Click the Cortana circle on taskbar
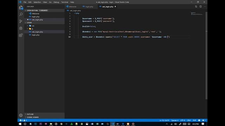This screenshot has width=225, height=126. 25,124
